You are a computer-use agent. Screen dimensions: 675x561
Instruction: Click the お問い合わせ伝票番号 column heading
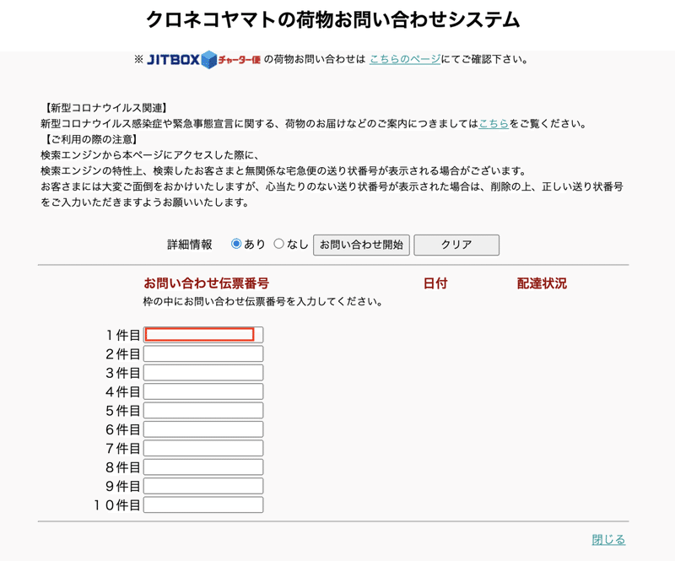pos(206,283)
